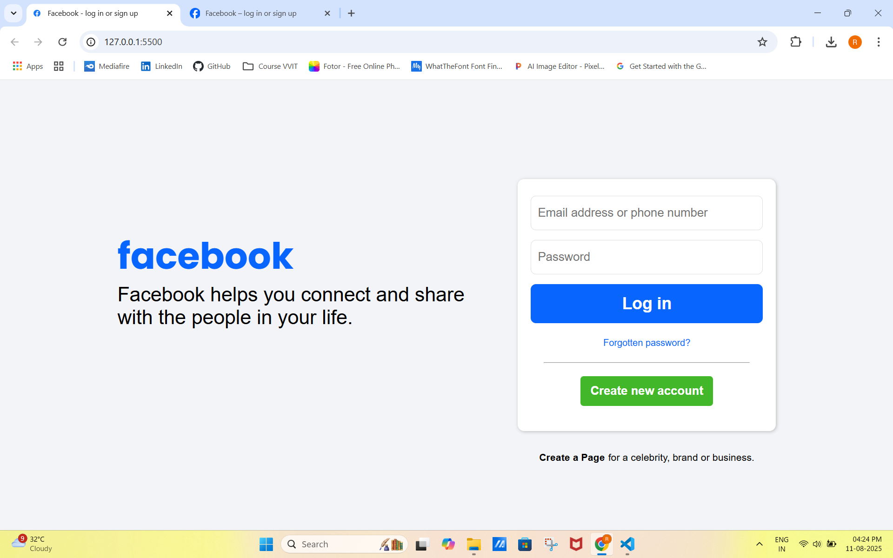Click the browser back arrow
Screen dimensions: 893x558
tap(14, 42)
